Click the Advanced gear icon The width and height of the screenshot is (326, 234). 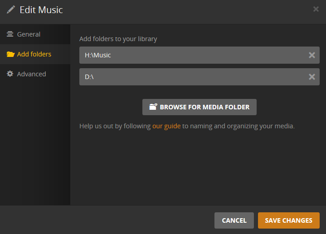[x=10, y=74]
